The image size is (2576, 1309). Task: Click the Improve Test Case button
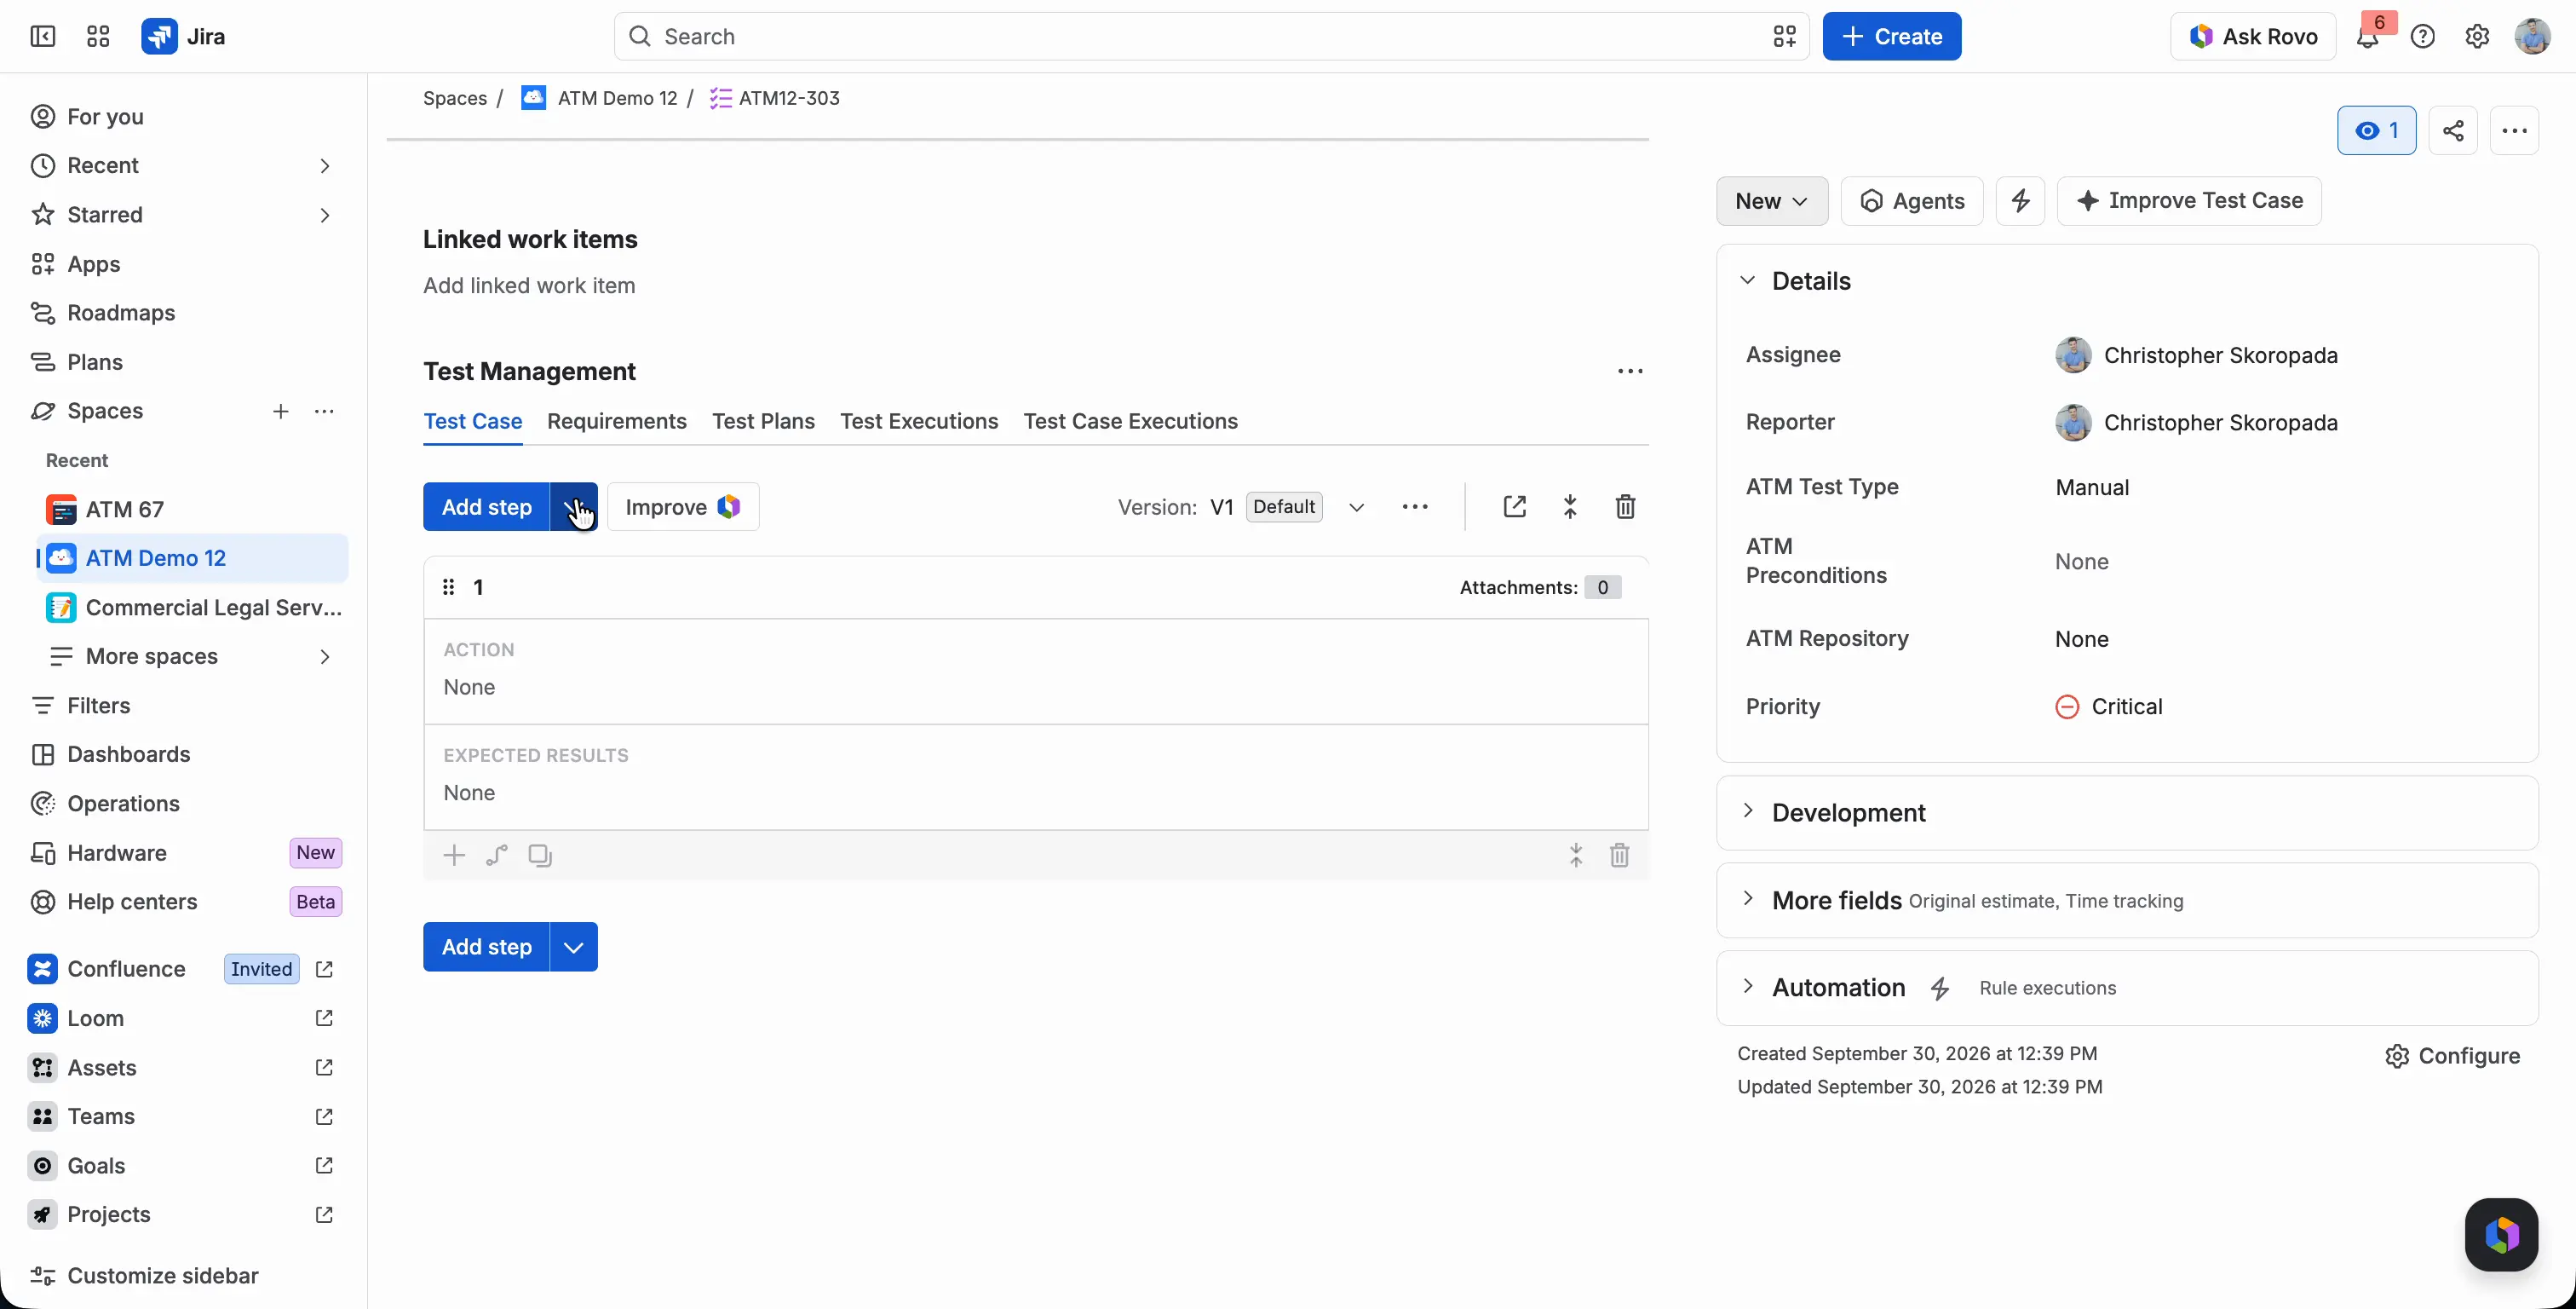(2188, 201)
